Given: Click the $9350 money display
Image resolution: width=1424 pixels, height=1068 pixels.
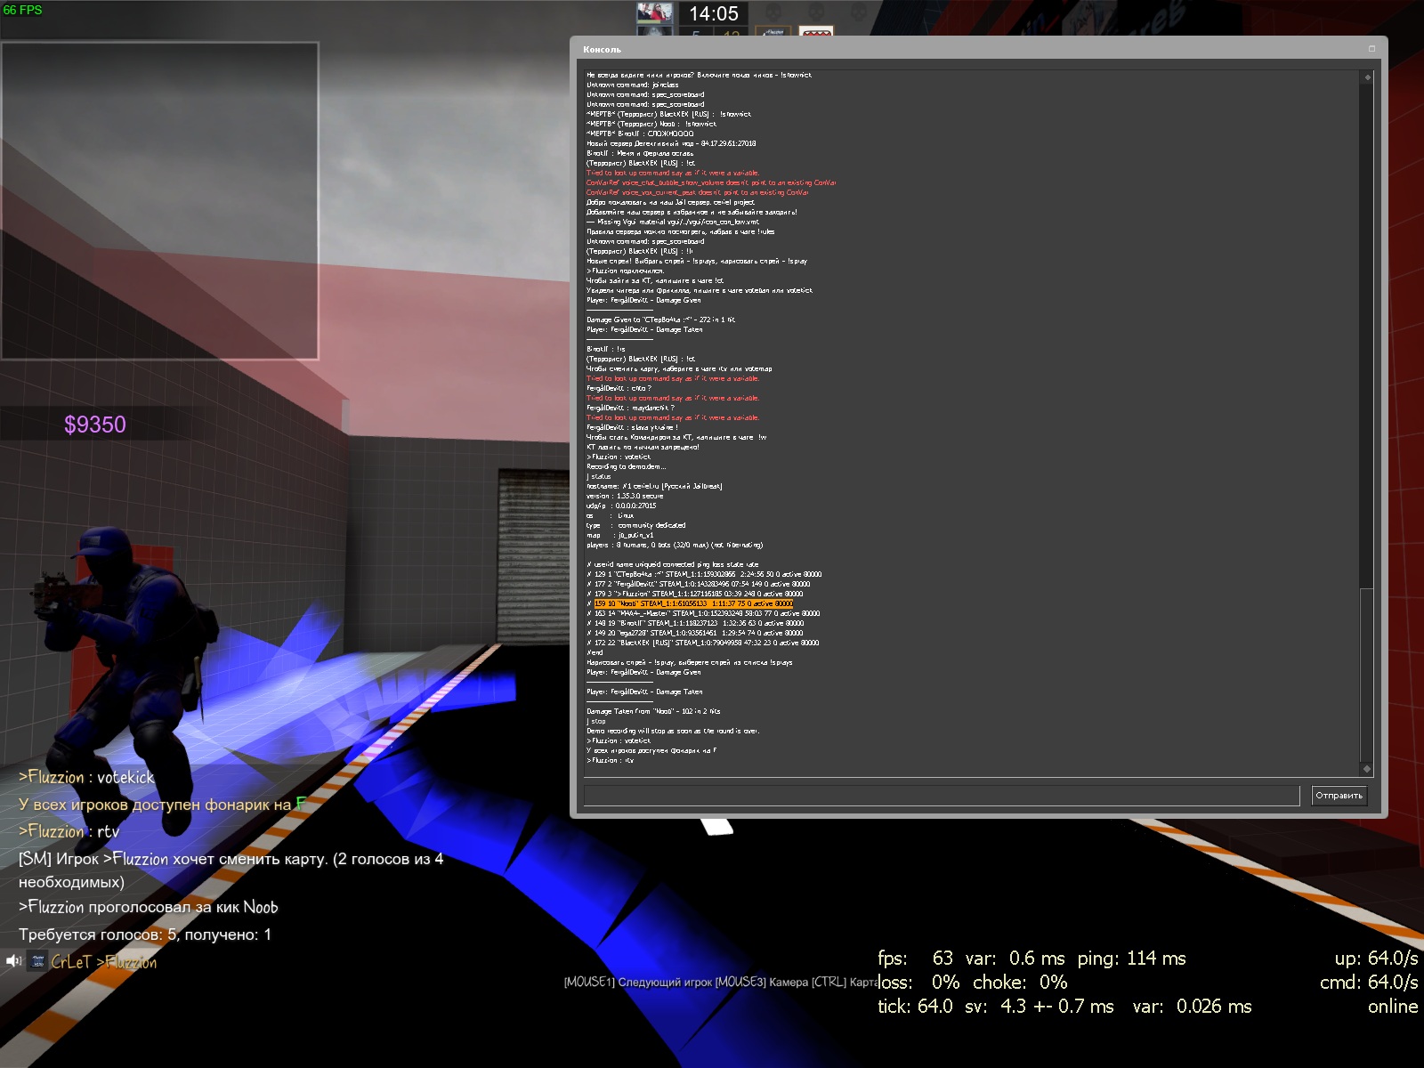Looking at the screenshot, I should [x=95, y=425].
